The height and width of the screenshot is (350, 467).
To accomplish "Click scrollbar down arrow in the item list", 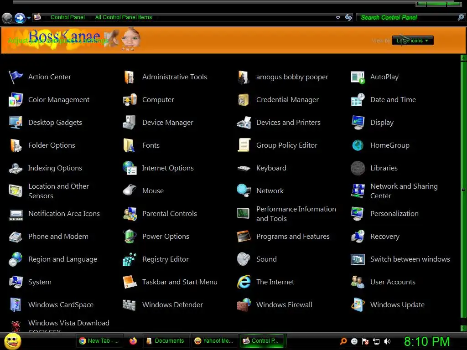I will [x=463, y=328].
